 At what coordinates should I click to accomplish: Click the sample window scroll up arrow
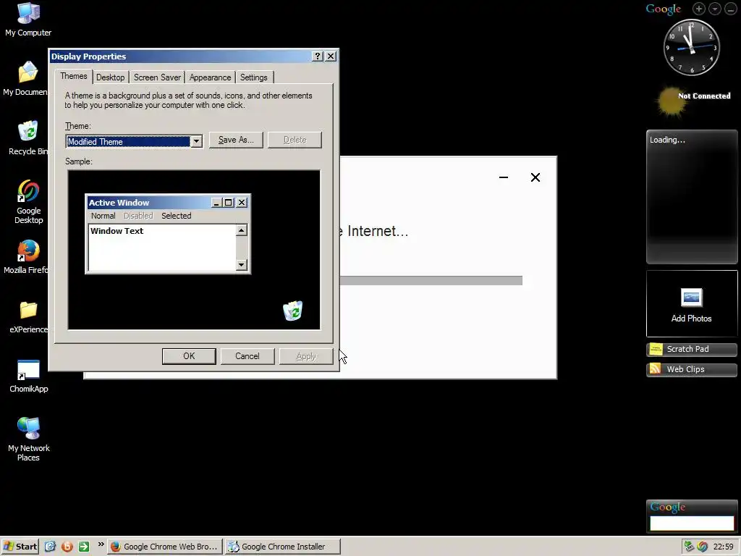(242, 230)
